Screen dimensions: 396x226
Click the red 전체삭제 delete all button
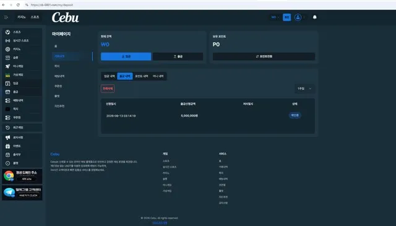[108, 89]
